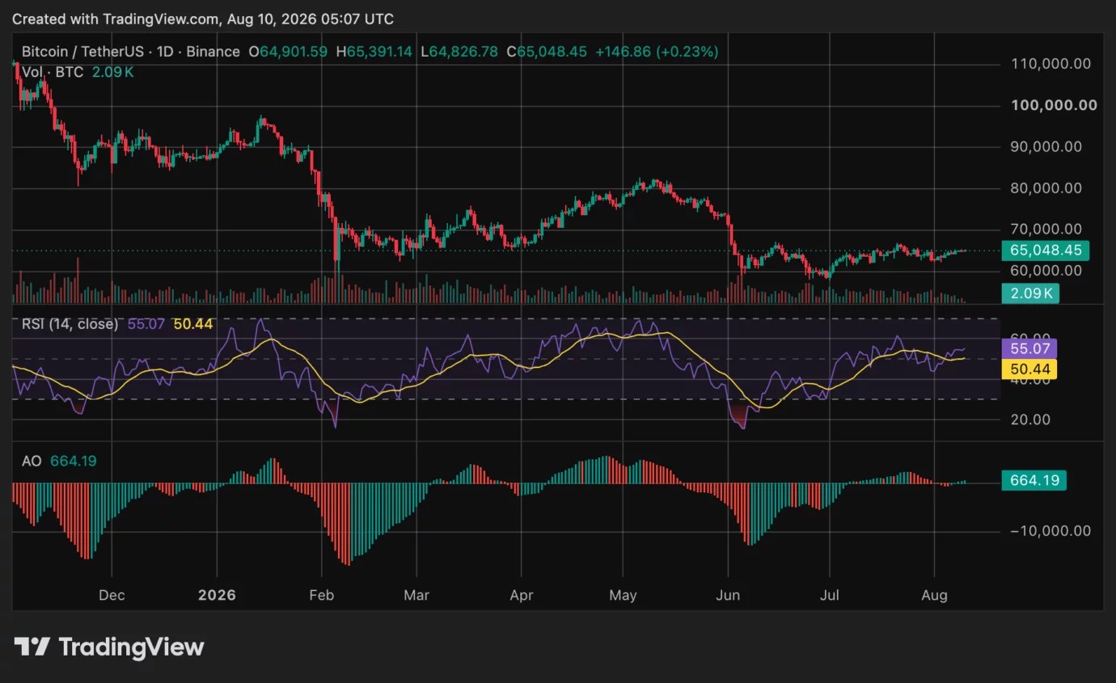
Task: Select the "Bitcoin / TetherUS · 1D · Binance" title
Action: [131, 52]
